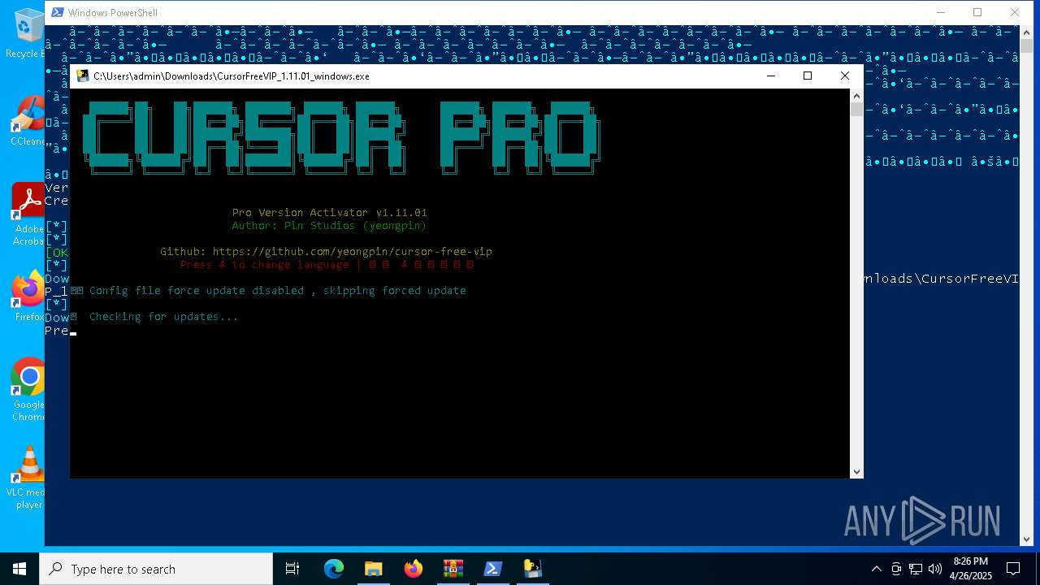Click the taskbar search box

click(156, 569)
